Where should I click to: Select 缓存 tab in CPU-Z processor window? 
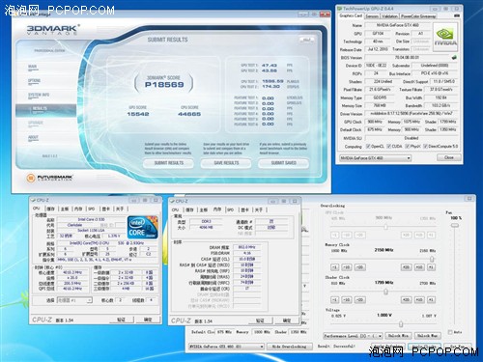[51, 209]
